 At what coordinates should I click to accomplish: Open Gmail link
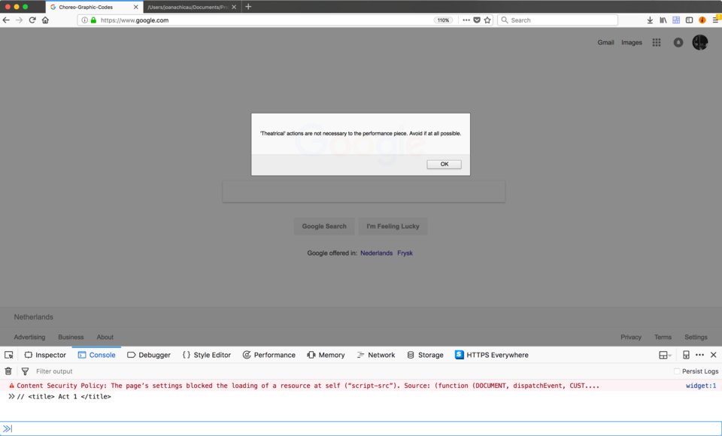pos(605,42)
